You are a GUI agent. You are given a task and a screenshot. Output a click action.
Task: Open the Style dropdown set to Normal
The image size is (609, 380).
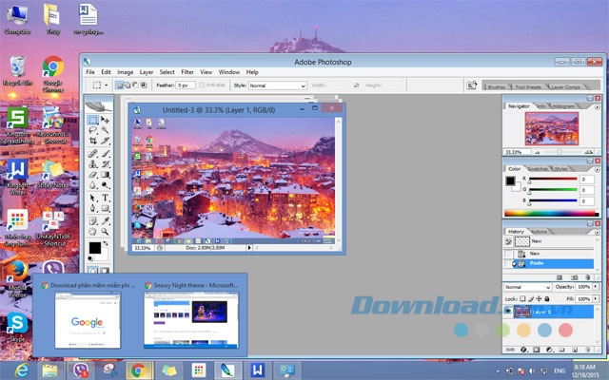tap(278, 85)
